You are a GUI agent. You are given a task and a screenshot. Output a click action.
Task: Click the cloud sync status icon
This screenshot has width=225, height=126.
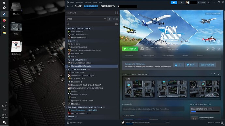click(x=142, y=49)
